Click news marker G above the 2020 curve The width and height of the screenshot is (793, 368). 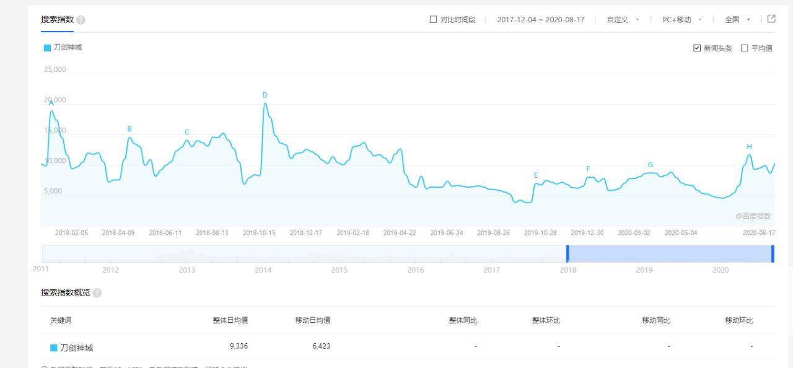[x=649, y=164]
